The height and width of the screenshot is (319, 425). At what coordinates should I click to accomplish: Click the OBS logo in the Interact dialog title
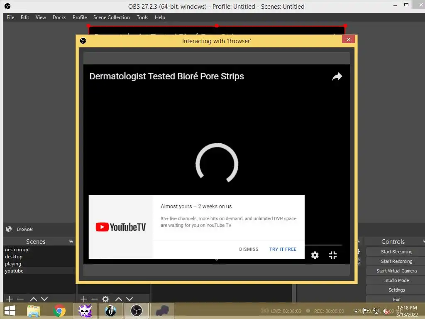(x=83, y=41)
